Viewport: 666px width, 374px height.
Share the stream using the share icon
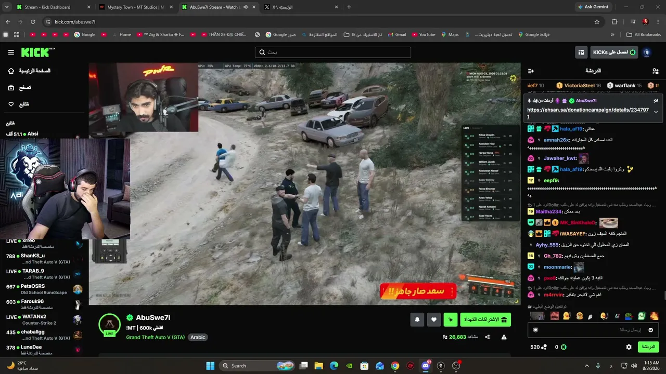pos(488,337)
